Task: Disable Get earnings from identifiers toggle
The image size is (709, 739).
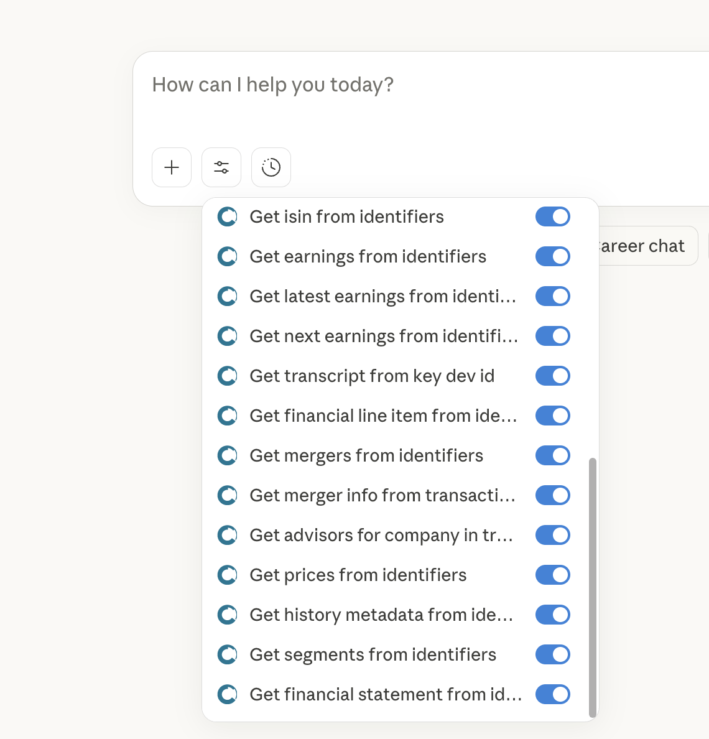Action: tap(552, 256)
